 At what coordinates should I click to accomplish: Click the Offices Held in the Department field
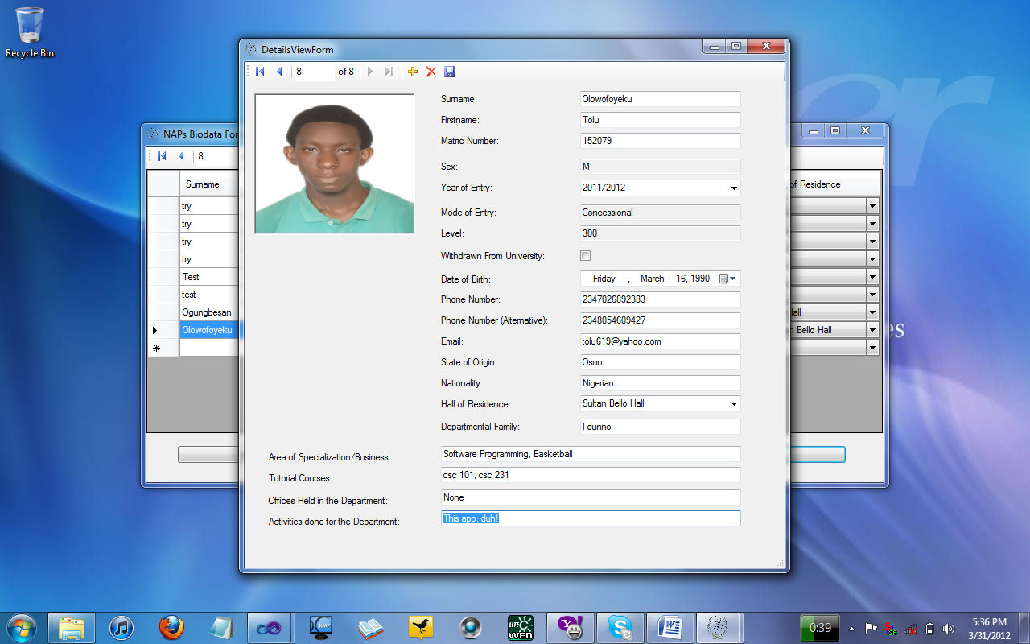pos(591,497)
